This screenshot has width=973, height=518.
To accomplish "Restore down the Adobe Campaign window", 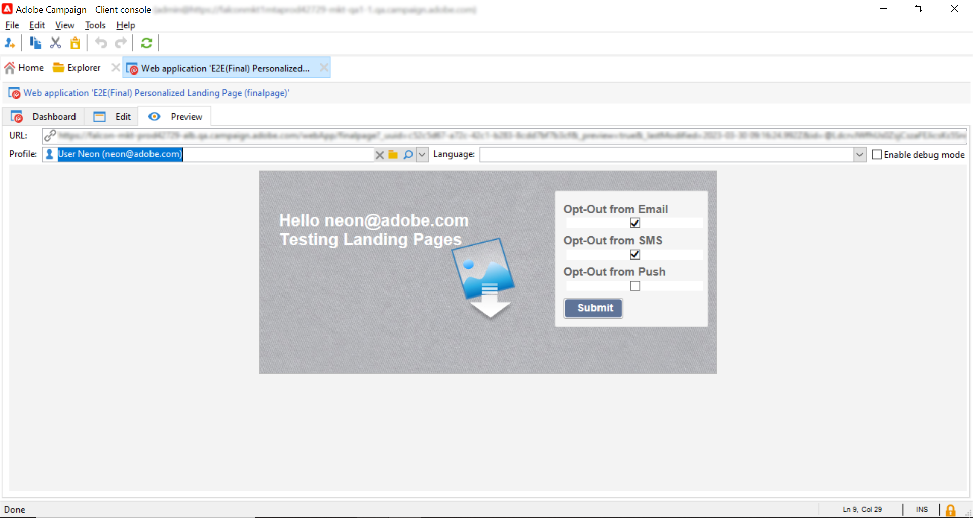I will 919,9.
